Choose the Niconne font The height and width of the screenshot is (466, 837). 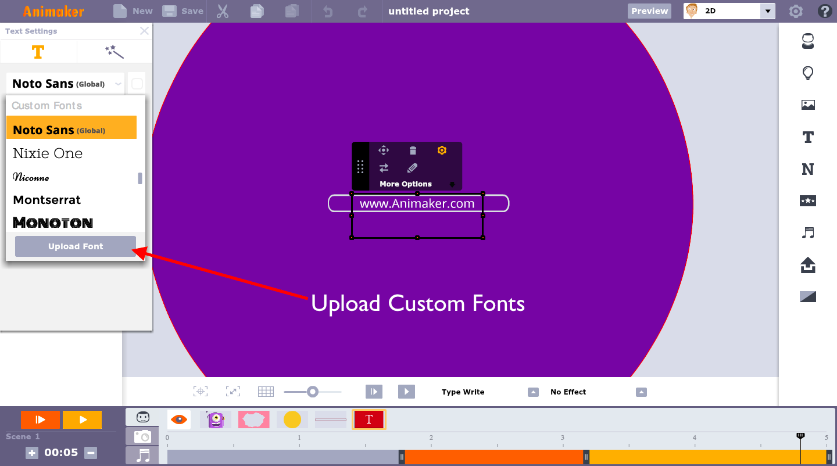click(x=31, y=177)
